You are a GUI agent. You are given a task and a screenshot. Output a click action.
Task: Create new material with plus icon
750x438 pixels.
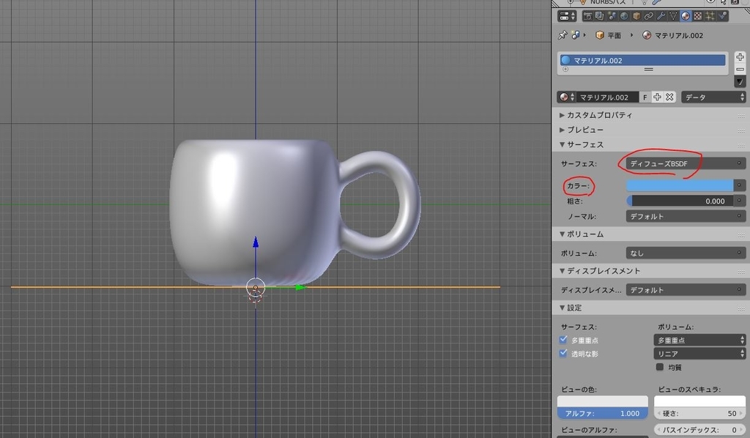point(657,97)
